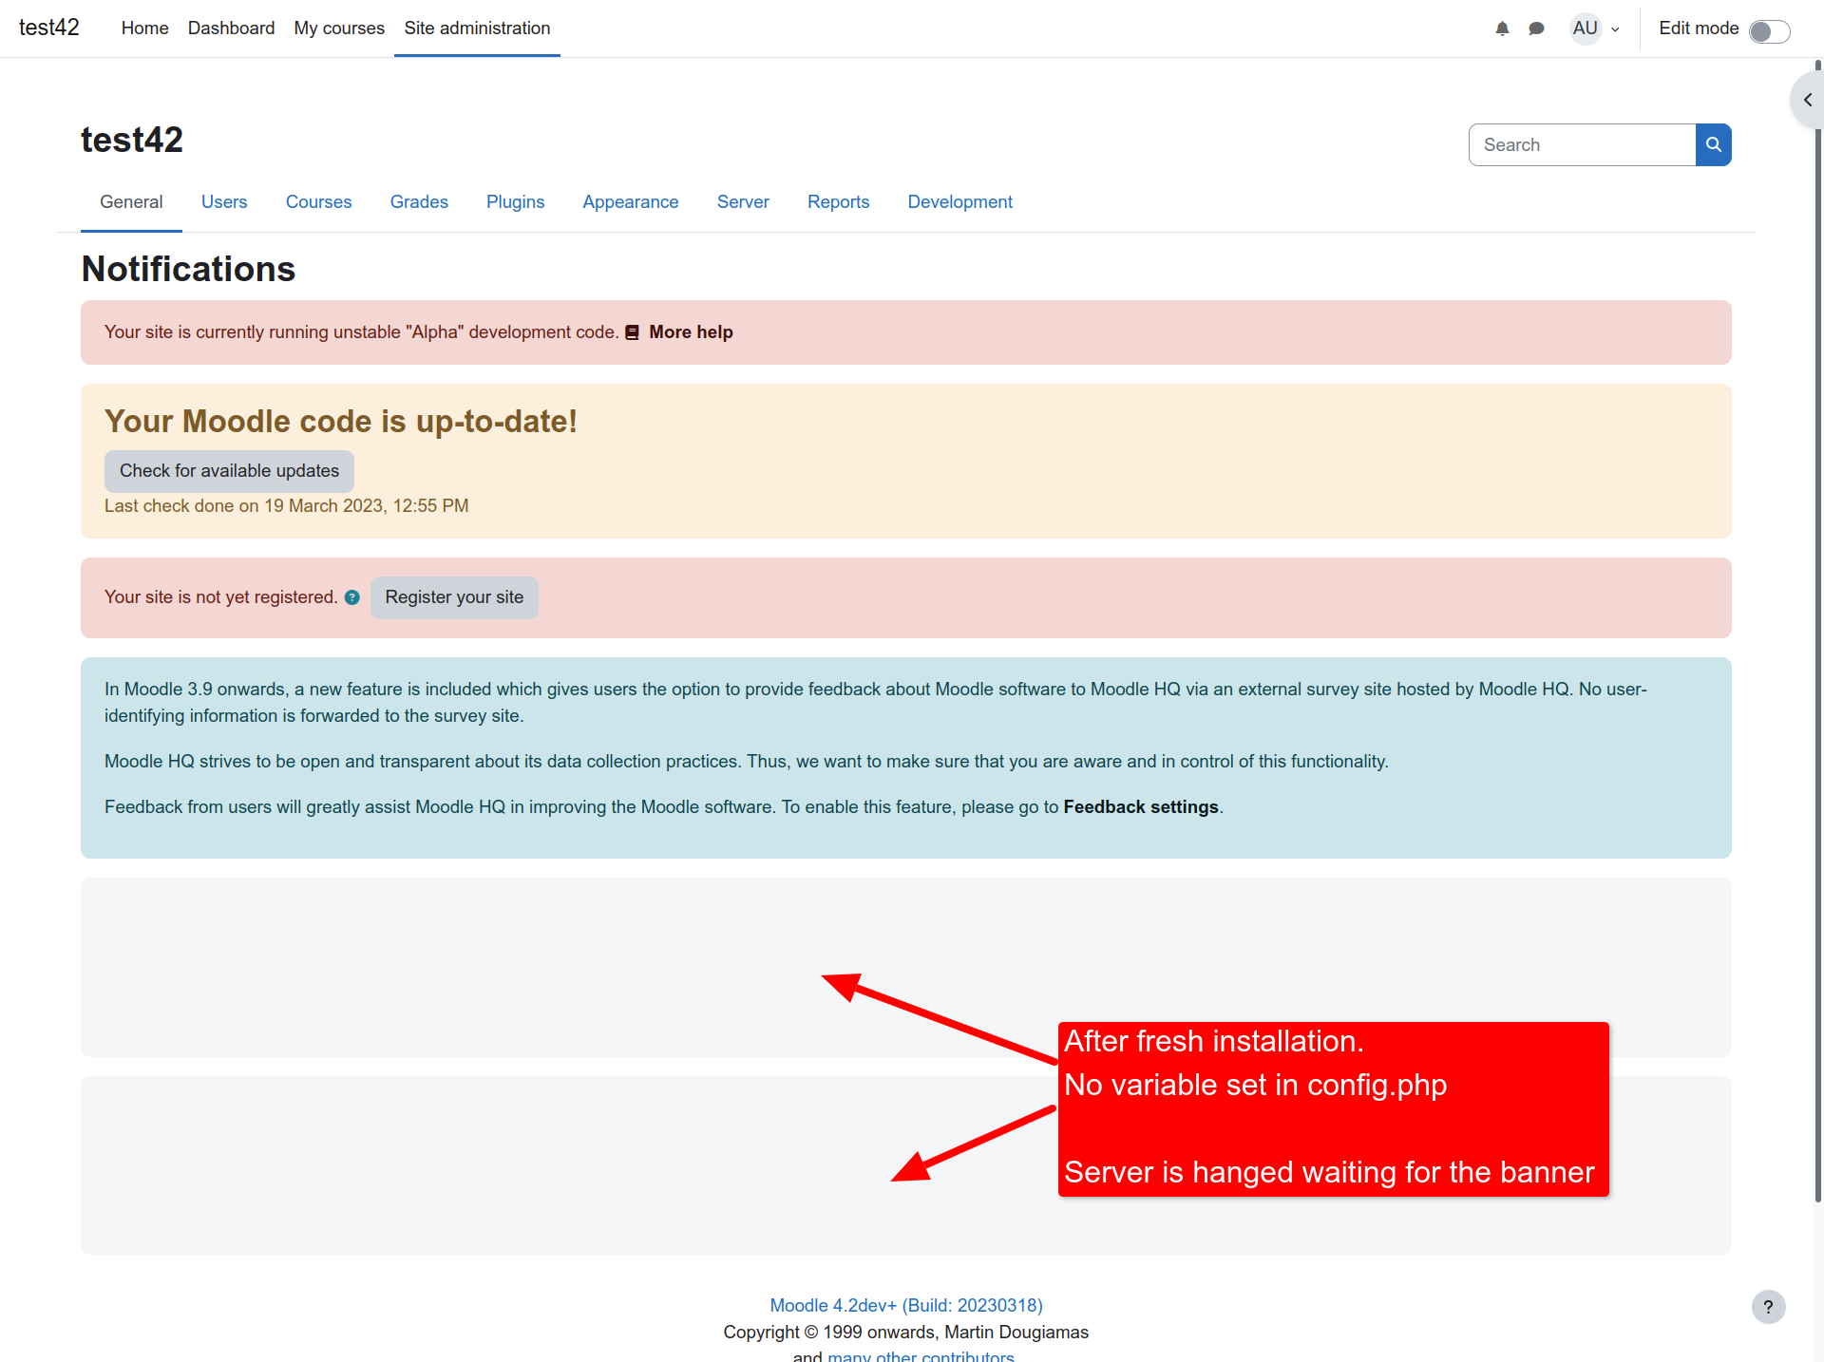Viewport: 1824px width, 1362px height.
Task: Switch to the Grades tab
Action: click(x=419, y=202)
